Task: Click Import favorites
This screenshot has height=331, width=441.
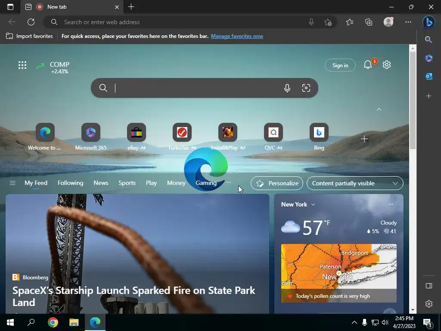Action: 29,36
